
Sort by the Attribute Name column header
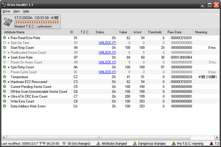tap(35, 32)
